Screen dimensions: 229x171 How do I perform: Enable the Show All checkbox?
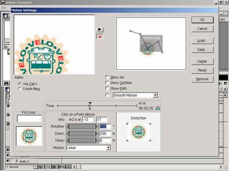point(107,77)
